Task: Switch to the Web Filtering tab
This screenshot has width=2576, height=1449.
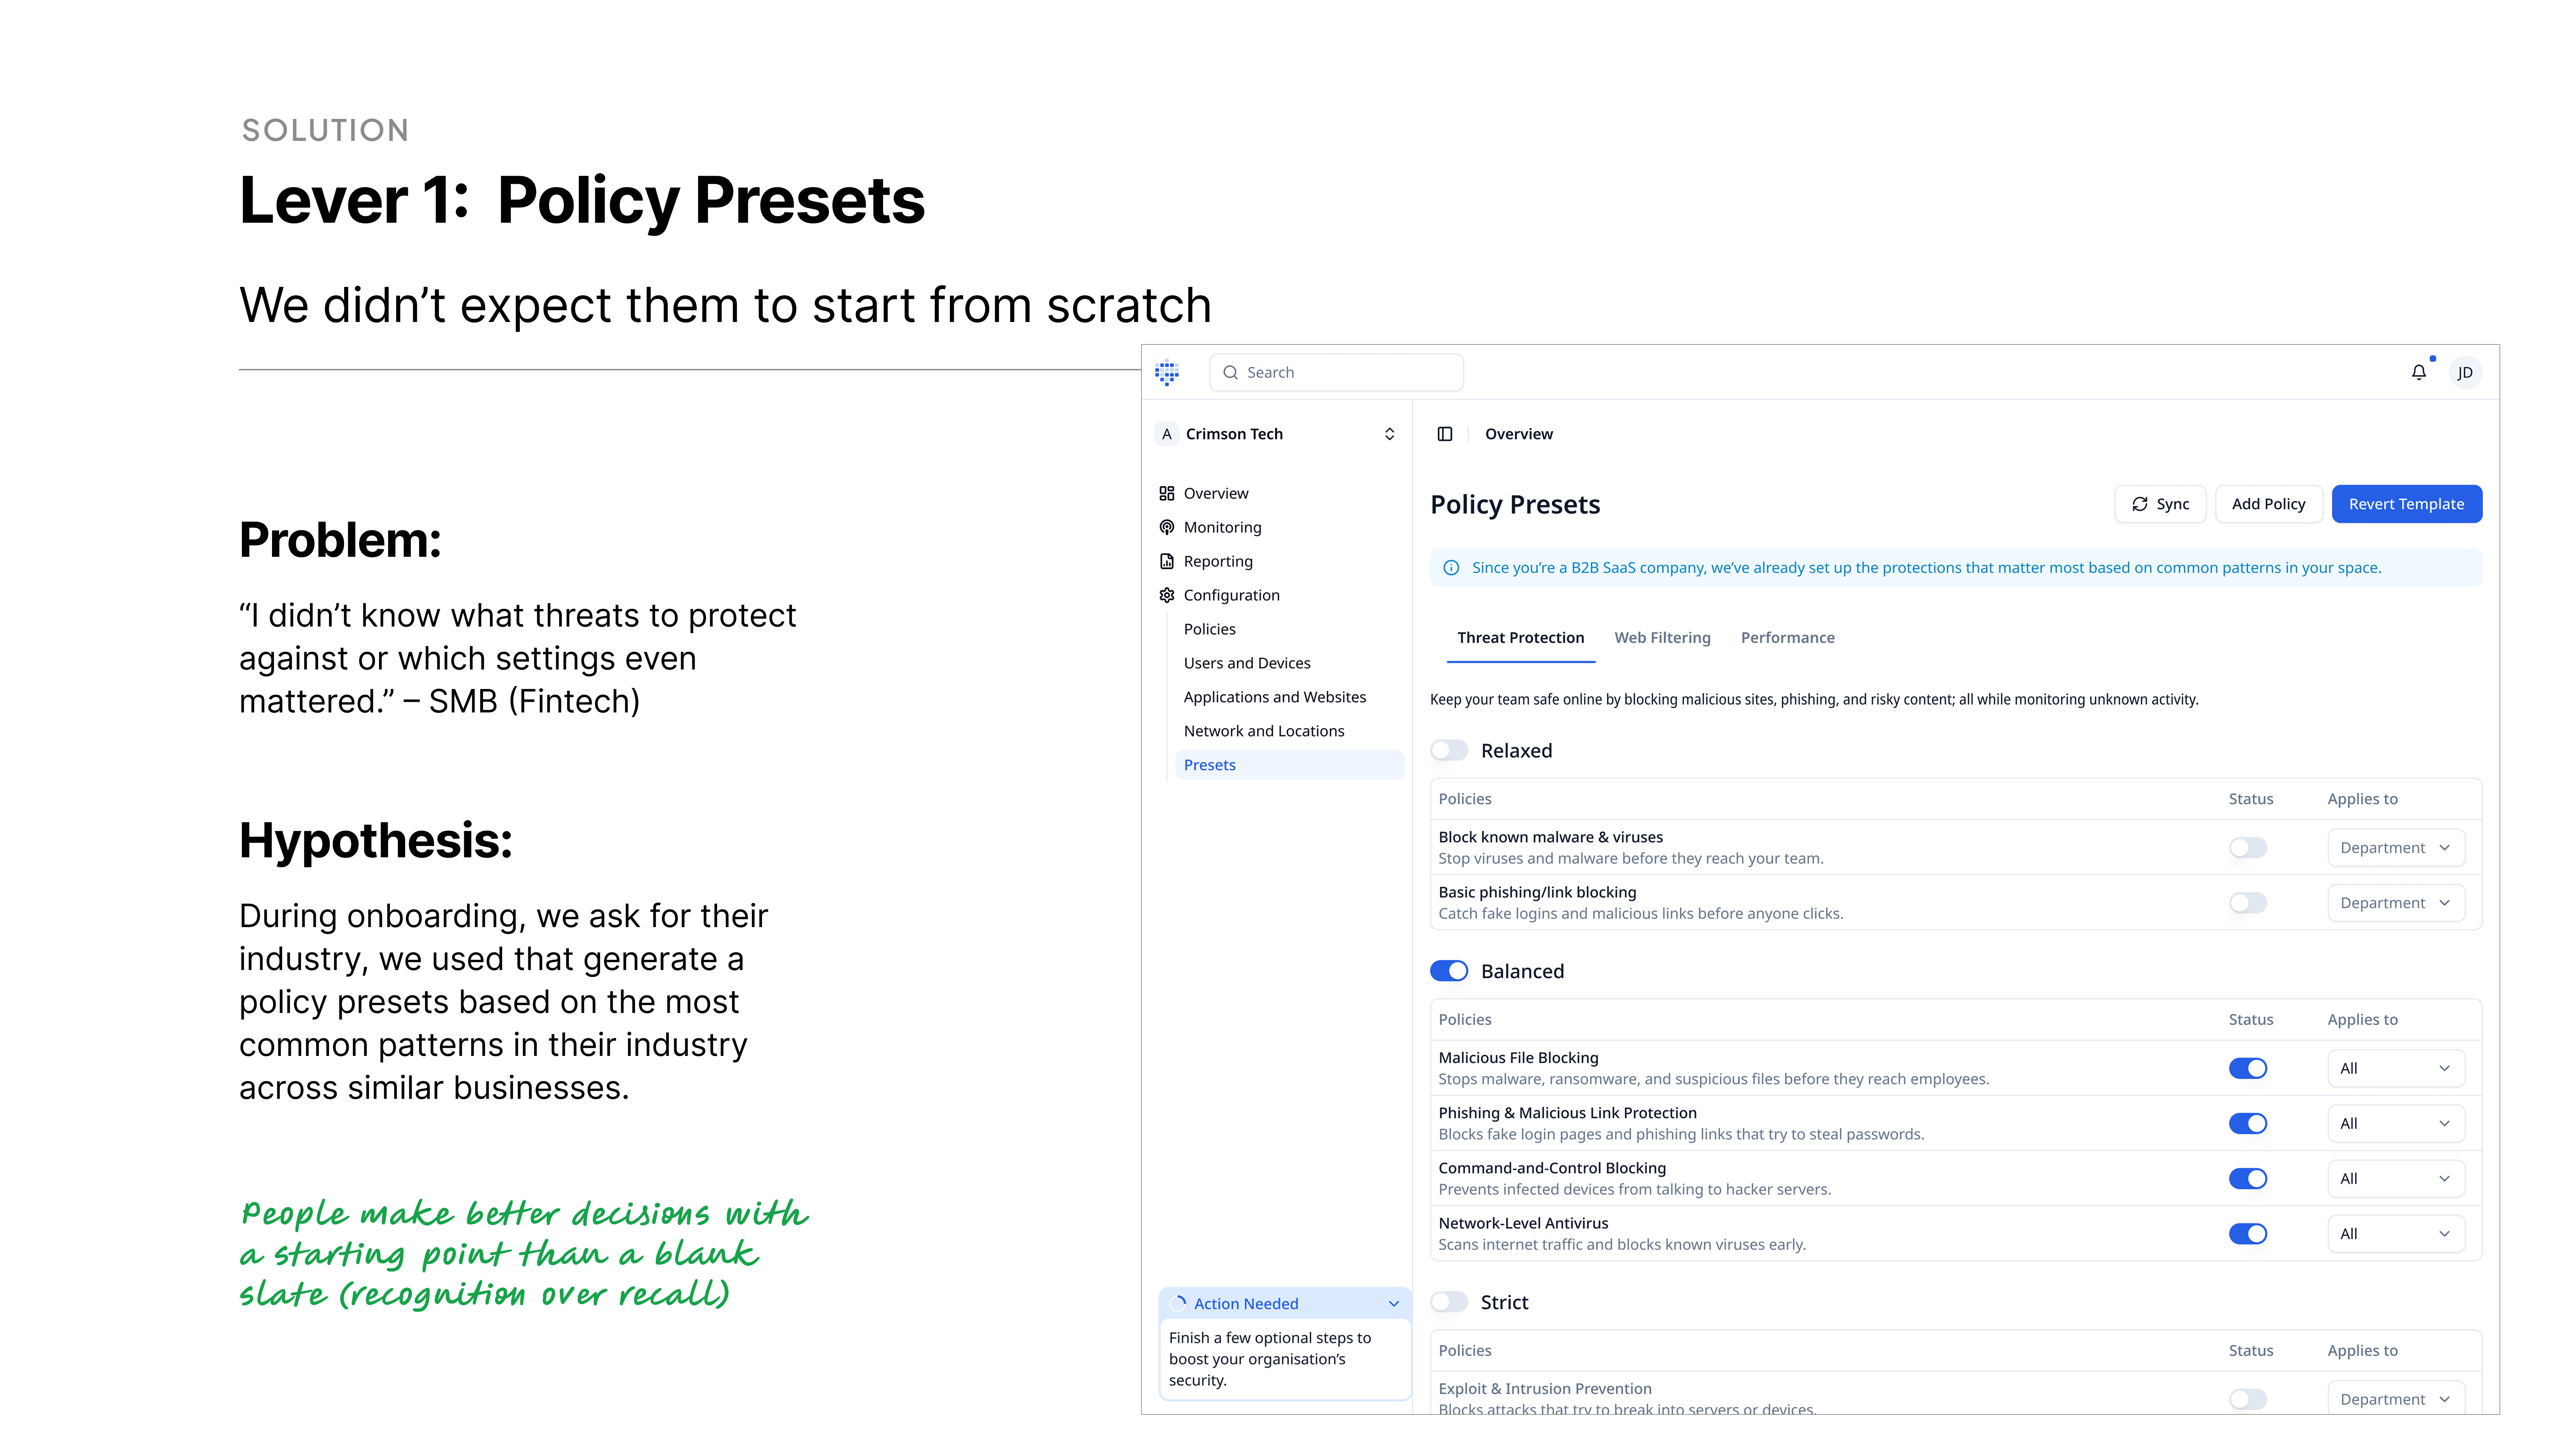Action: (1662, 638)
